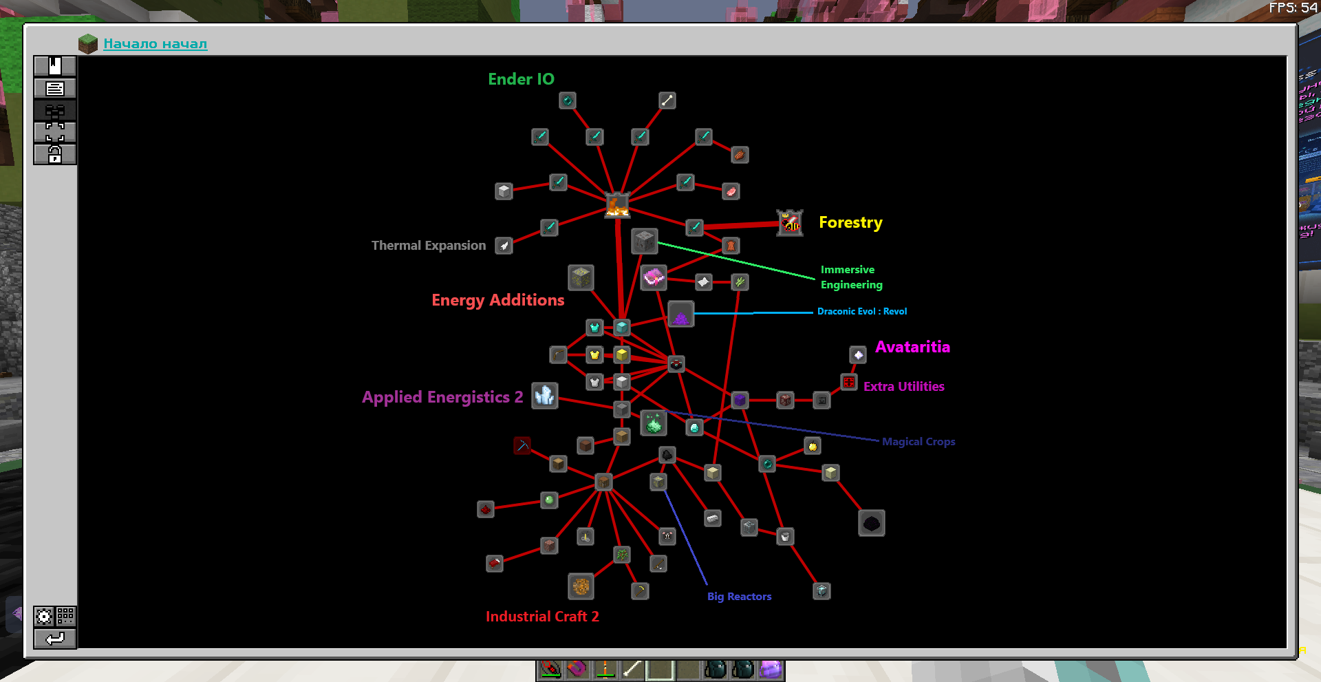Image resolution: width=1321 pixels, height=682 pixels.
Task: Select the crafting table hub quest
Action: point(604,482)
